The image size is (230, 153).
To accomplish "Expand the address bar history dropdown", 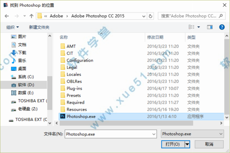I will tap(144, 16).
